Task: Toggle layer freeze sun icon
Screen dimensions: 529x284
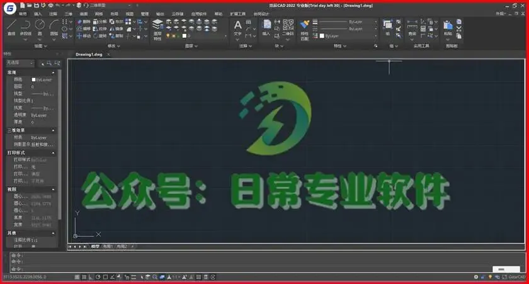Action: 173,36
